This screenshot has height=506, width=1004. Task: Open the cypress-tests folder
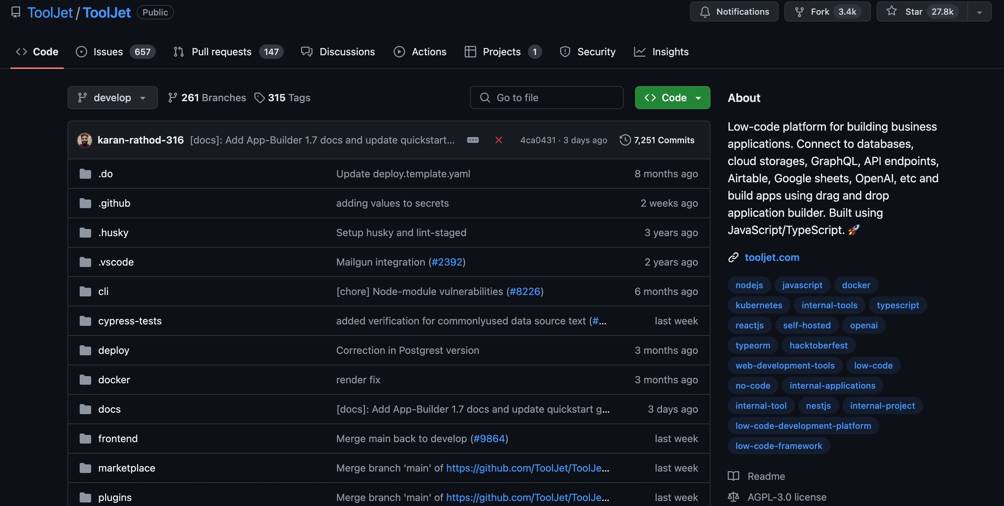[x=130, y=321]
